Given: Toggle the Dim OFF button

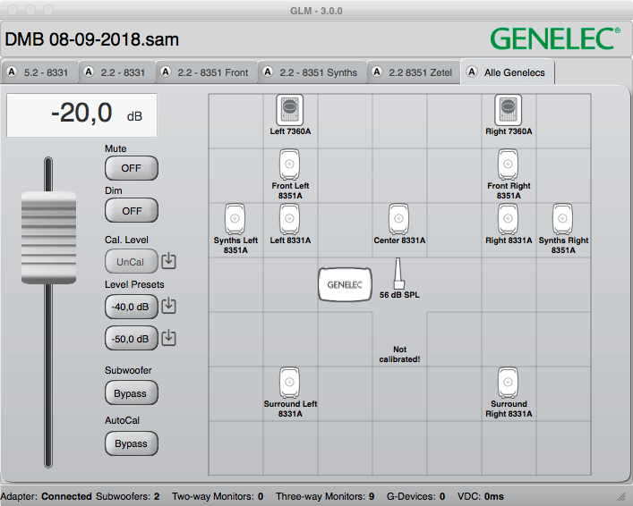Looking at the screenshot, I should pyautogui.click(x=132, y=210).
